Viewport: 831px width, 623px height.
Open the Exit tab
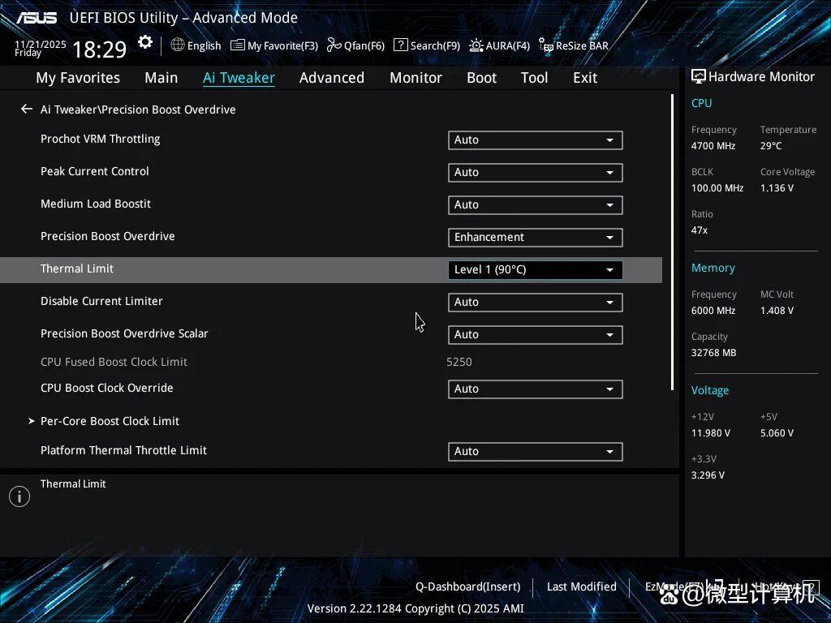[585, 78]
